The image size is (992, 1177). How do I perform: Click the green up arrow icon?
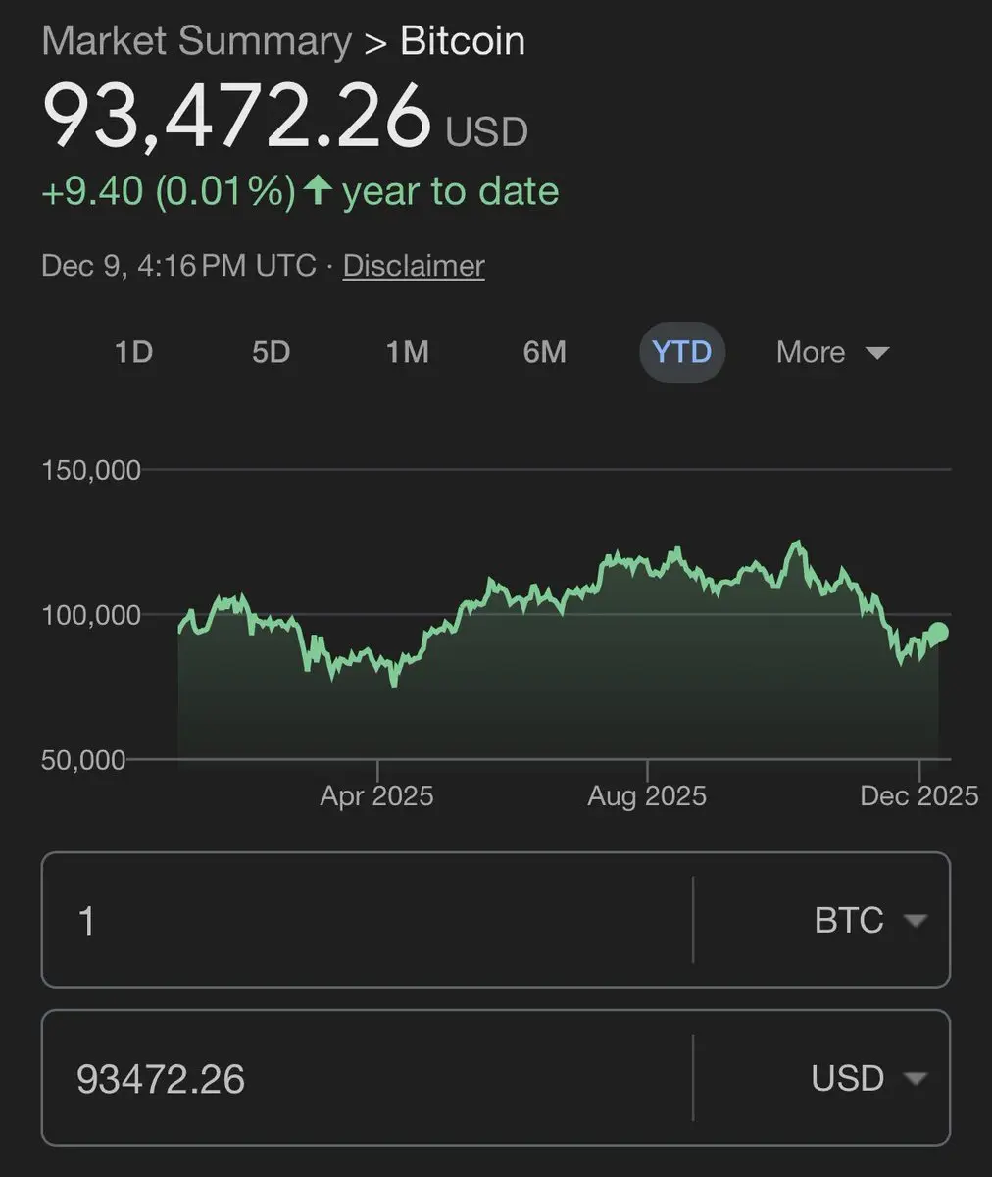(x=317, y=190)
